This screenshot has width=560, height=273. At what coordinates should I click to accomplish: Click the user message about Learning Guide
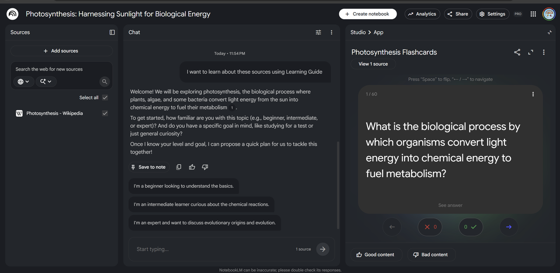coord(254,72)
